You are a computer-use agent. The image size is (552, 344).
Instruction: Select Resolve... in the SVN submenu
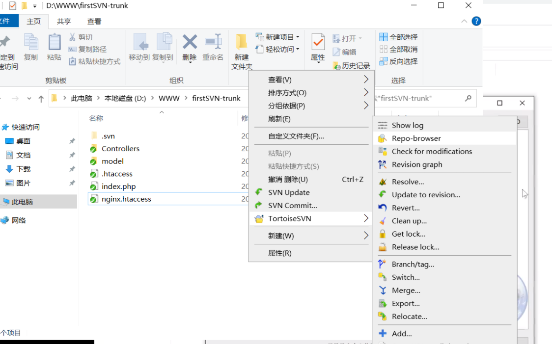coord(444,182)
